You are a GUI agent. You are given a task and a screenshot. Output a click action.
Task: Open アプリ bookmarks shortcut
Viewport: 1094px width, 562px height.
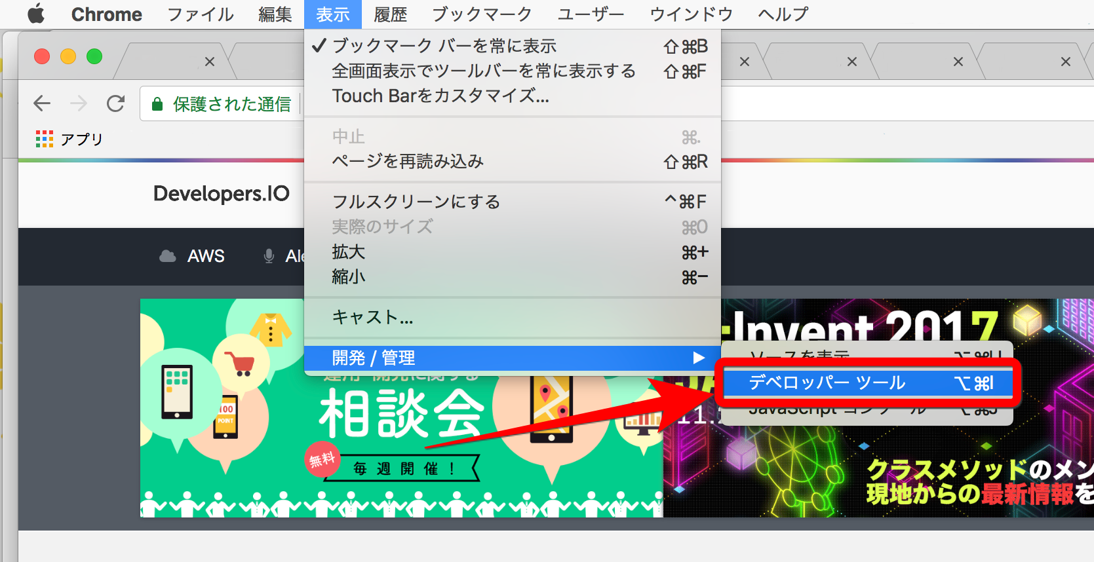[x=69, y=139]
